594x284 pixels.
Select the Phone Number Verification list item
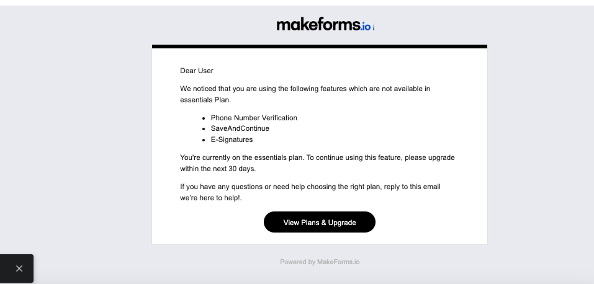254,118
